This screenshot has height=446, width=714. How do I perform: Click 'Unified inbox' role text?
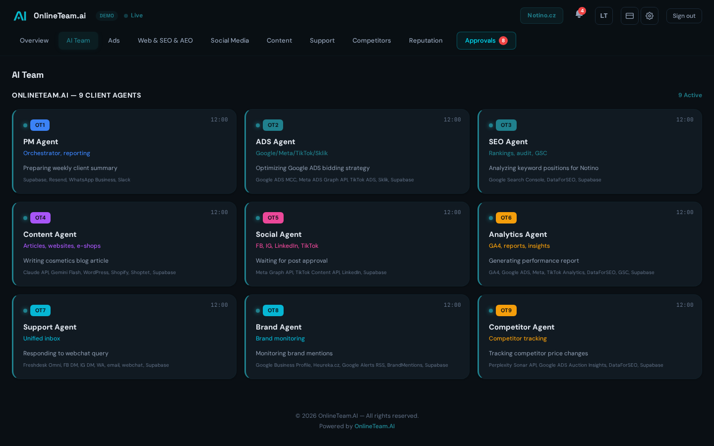[x=42, y=338]
